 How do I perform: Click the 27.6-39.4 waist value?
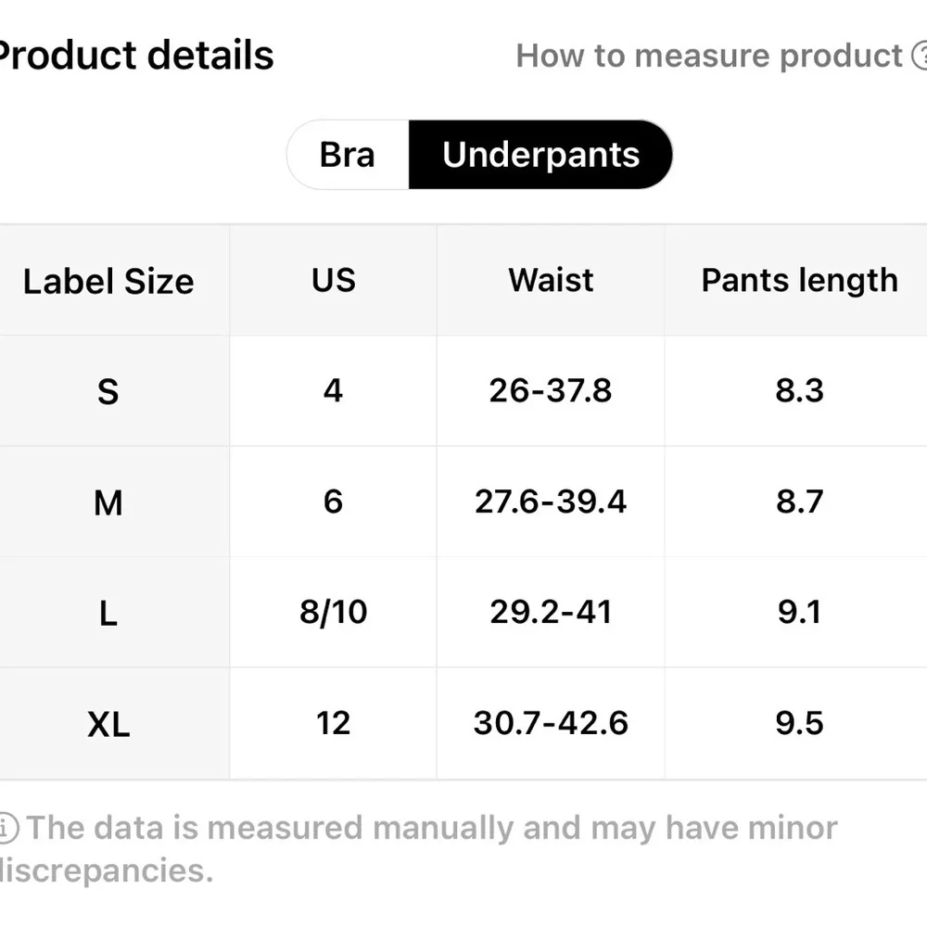(x=551, y=502)
